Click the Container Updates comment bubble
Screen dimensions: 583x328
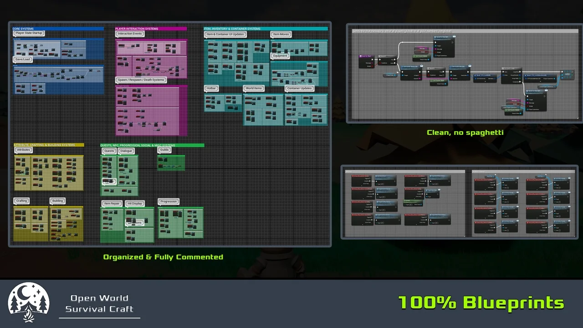(300, 88)
